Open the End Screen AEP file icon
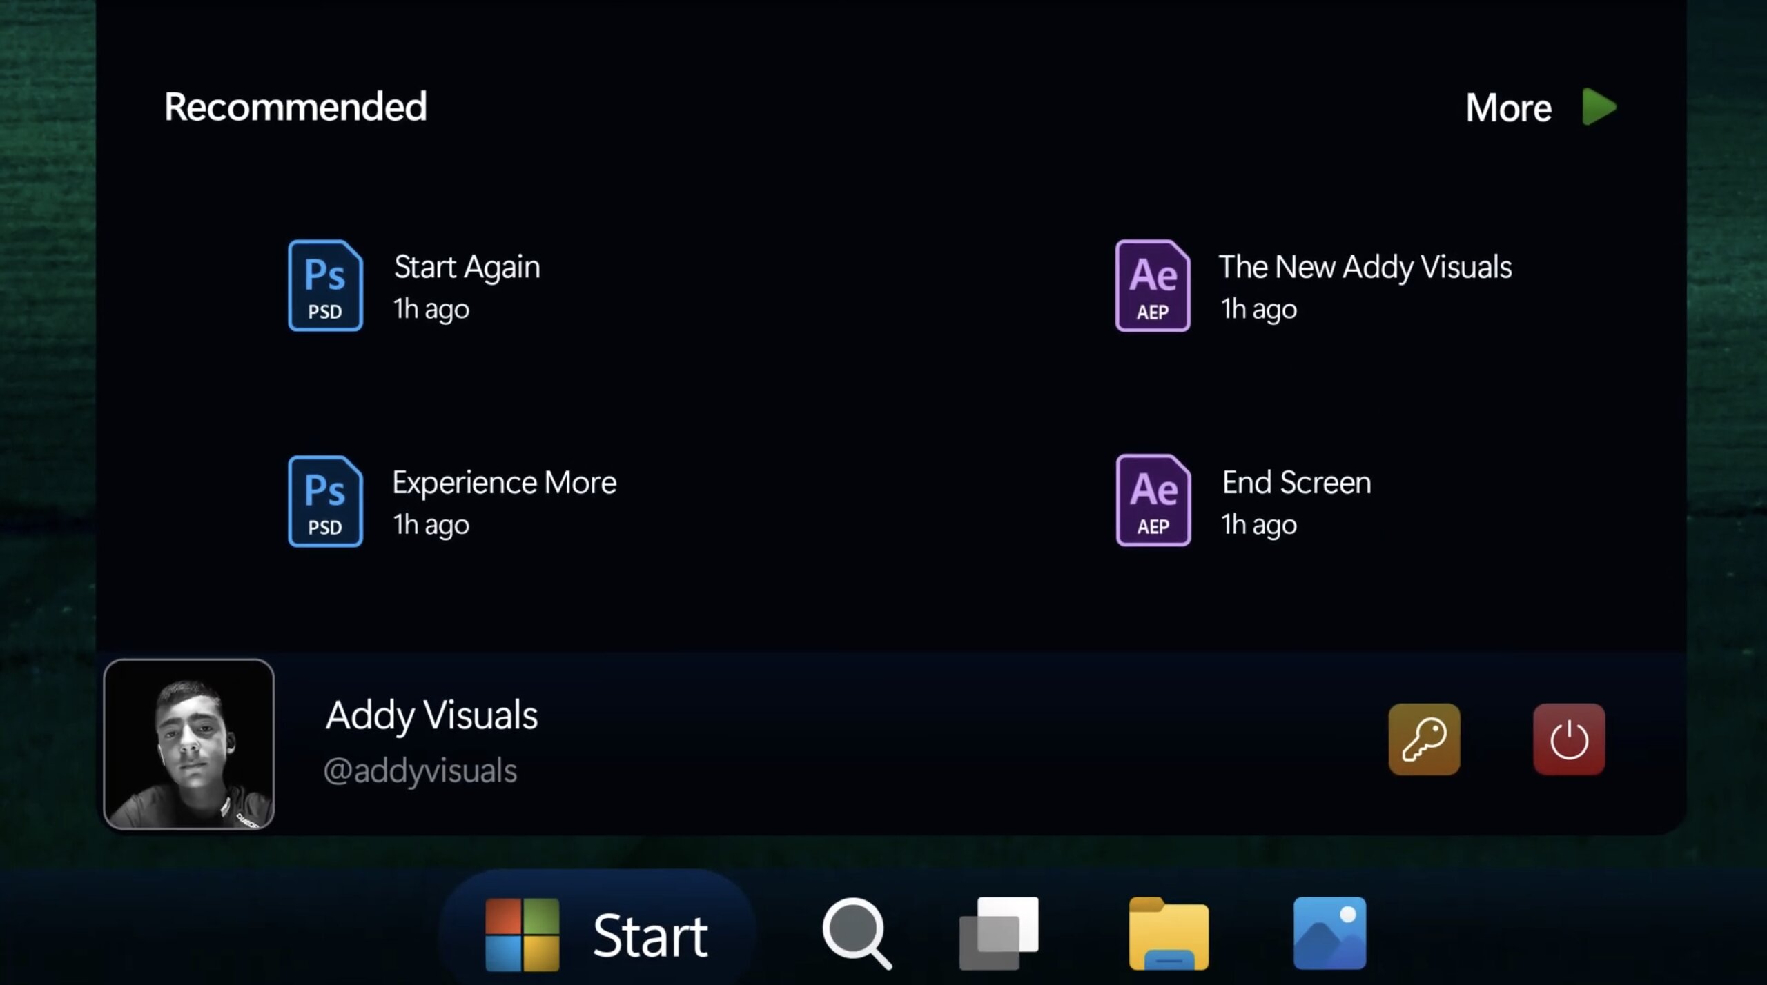This screenshot has height=985, width=1767. pyautogui.click(x=1153, y=500)
